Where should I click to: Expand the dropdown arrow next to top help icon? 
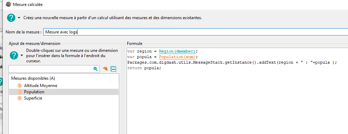19,18
